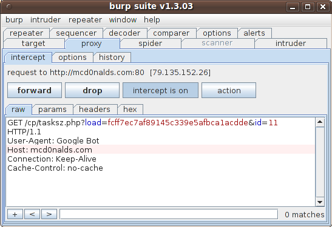The width and height of the screenshot is (332, 227).
Task: Open the intruder menu
Action: pos(46,20)
